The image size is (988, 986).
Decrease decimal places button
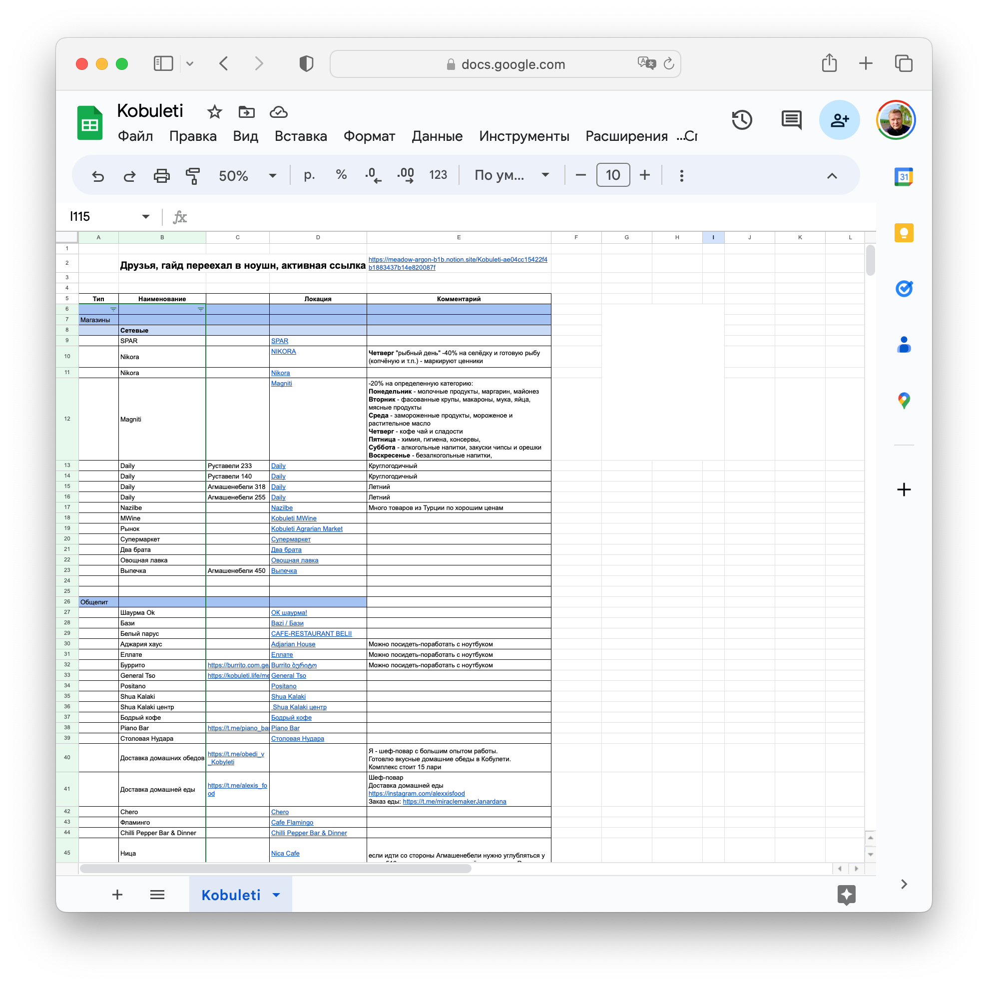pos(373,175)
